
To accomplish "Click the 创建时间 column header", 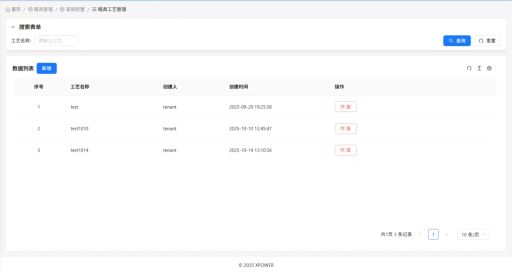I will tap(238, 87).
